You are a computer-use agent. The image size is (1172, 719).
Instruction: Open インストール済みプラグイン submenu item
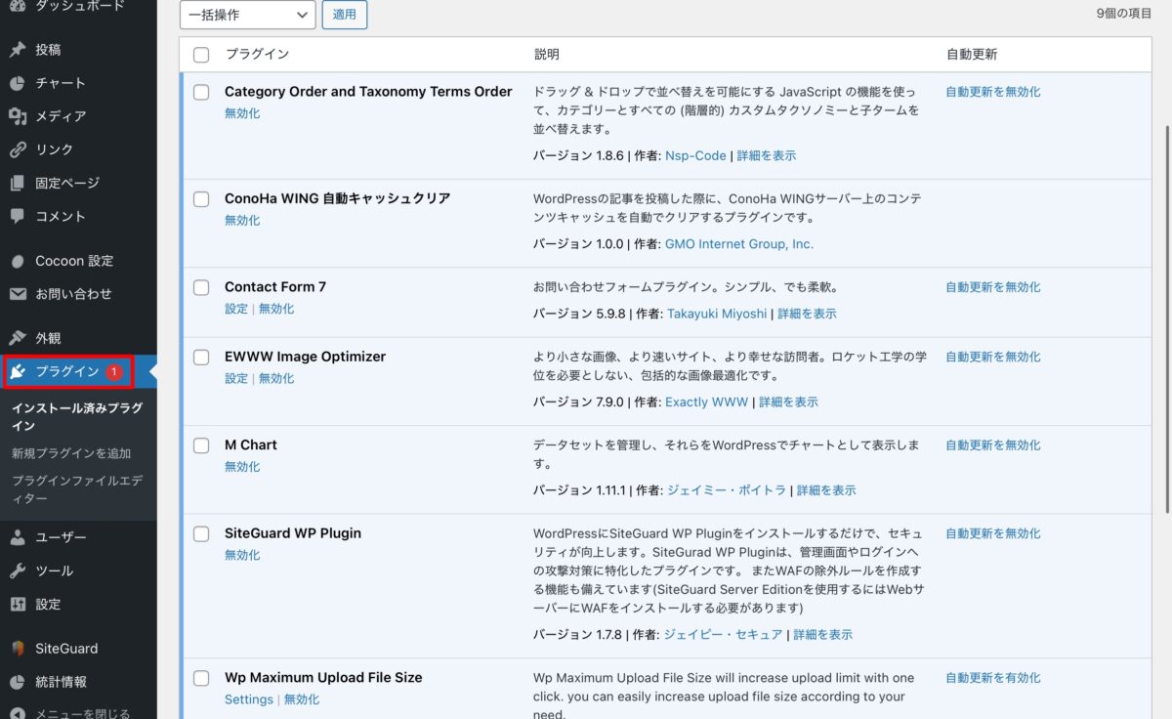point(77,417)
